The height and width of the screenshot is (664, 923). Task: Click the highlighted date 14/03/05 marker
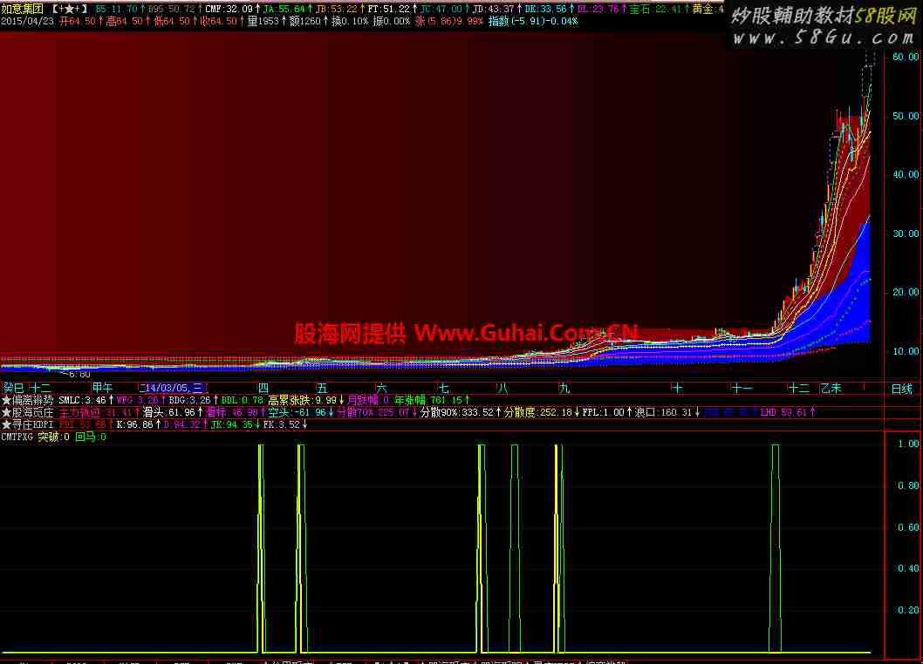(173, 388)
